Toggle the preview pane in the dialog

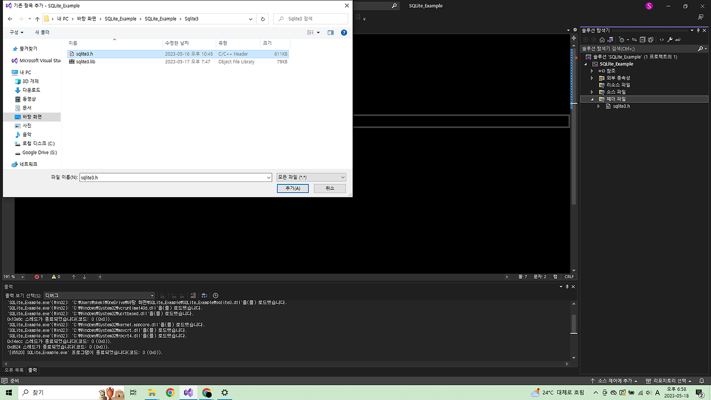coord(330,32)
